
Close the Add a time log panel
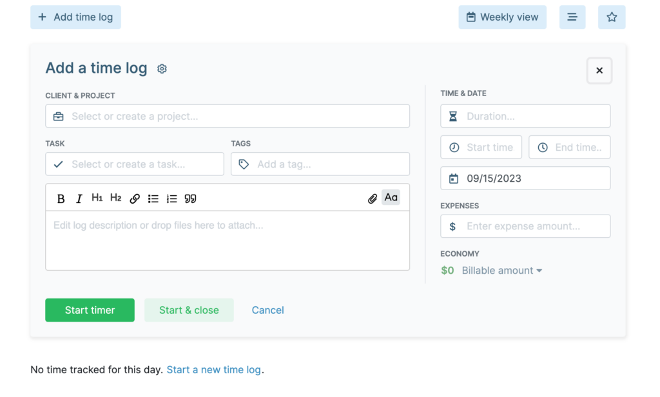pos(599,70)
